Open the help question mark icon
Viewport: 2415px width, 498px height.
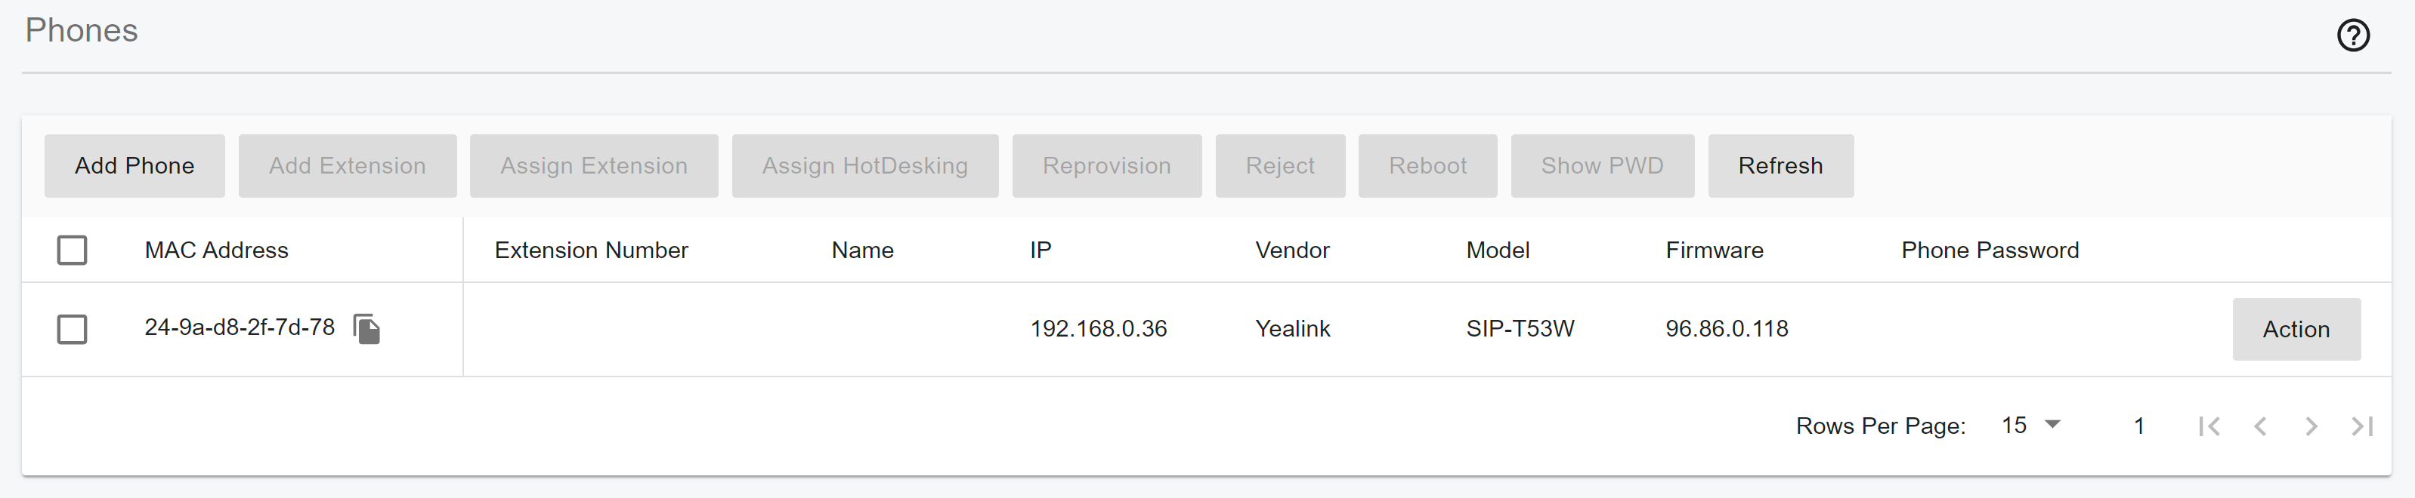2352,35
